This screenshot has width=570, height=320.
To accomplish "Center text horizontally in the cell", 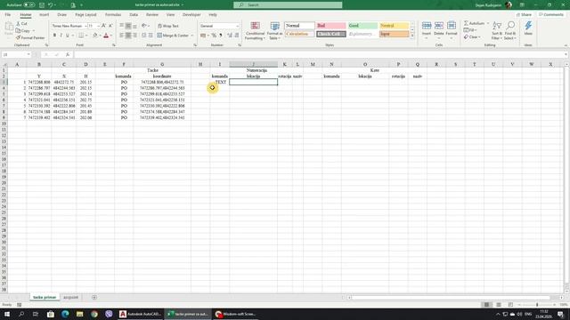I will click(128, 36).
